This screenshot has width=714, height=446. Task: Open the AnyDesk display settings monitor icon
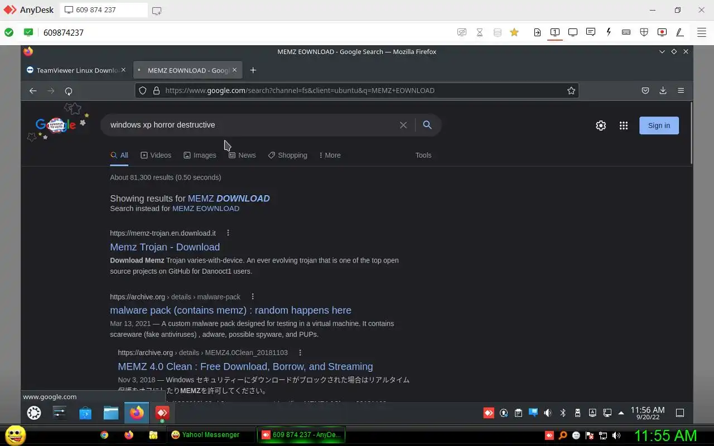[573, 32]
